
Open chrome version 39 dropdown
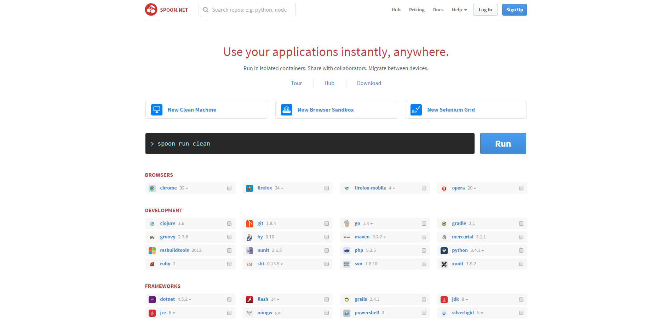[x=184, y=188]
